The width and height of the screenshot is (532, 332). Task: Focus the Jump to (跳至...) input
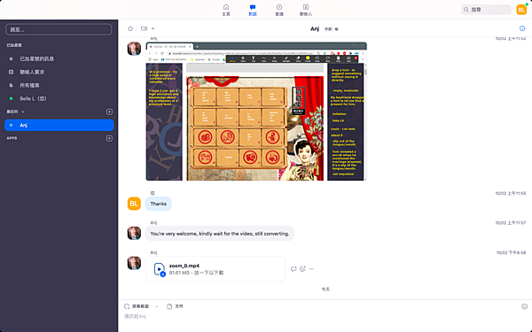pyautogui.click(x=59, y=29)
